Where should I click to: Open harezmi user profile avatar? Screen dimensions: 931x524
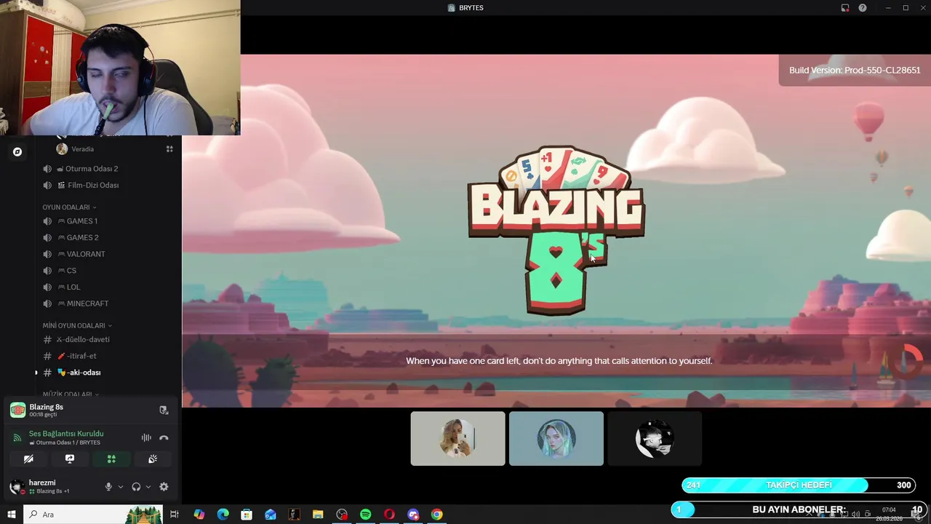point(16,487)
